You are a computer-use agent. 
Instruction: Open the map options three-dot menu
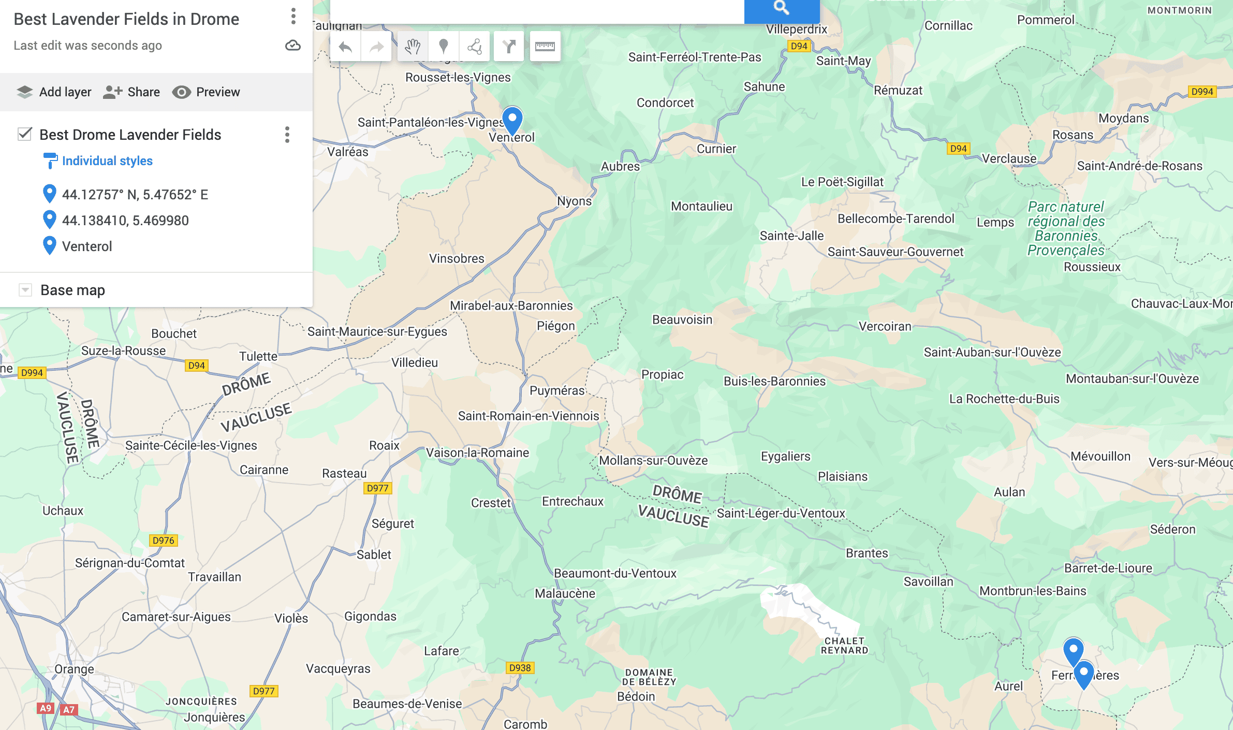(293, 17)
